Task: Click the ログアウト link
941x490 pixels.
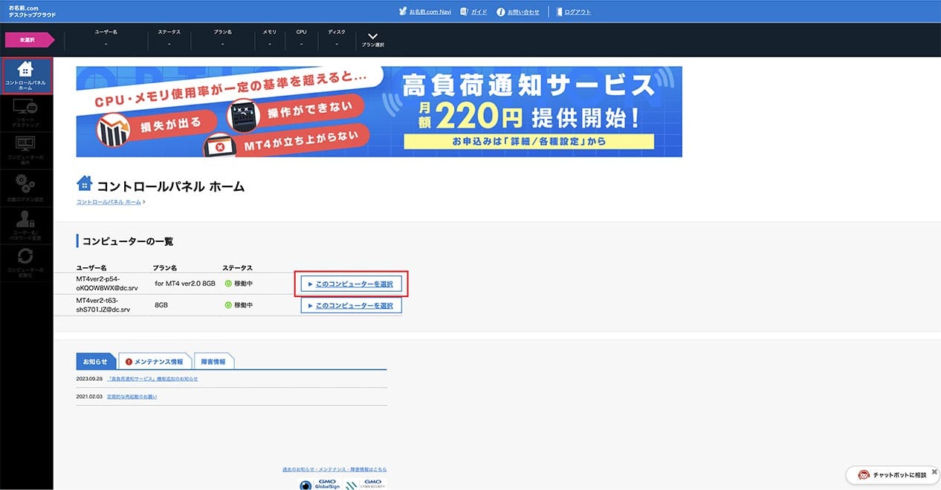Action: 578,12
